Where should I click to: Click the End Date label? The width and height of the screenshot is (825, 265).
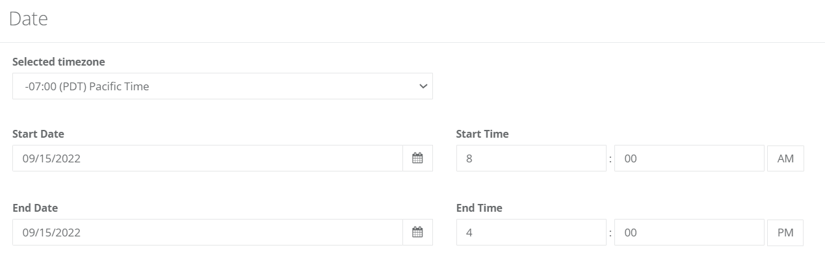click(x=35, y=208)
